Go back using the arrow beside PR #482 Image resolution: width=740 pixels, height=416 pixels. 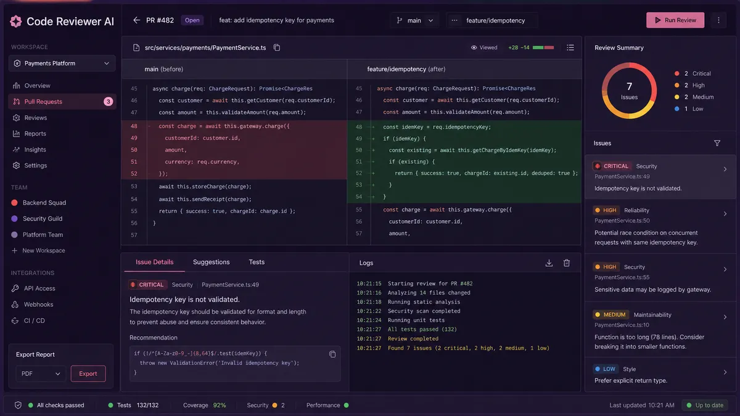(137, 20)
